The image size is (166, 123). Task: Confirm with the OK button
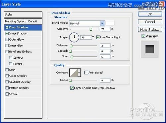(x=150, y=14)
